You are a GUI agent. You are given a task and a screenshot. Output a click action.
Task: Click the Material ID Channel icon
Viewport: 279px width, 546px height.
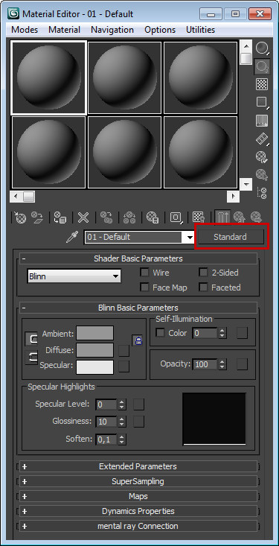(176, 218)
